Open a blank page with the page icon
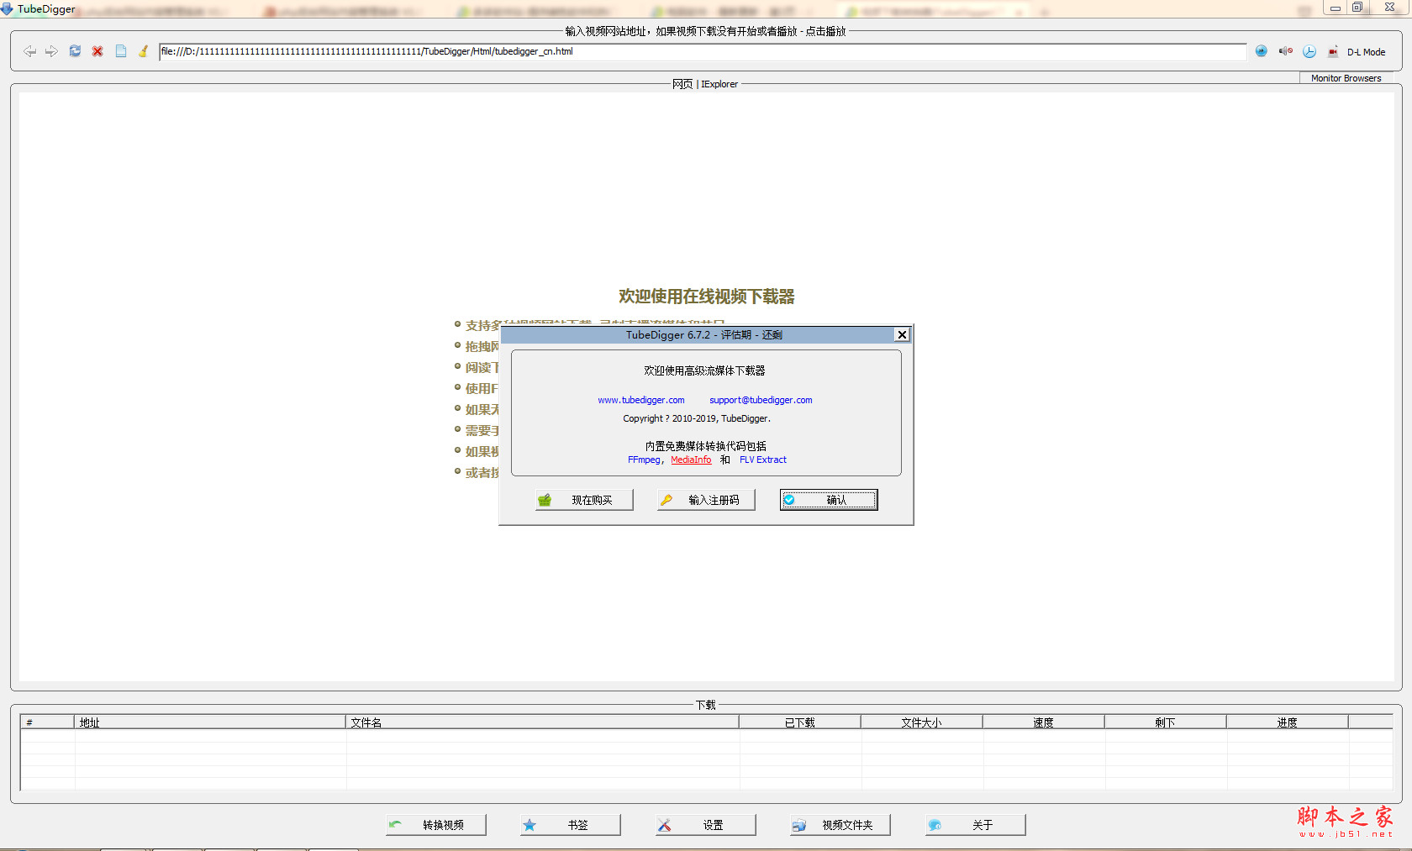This screenshot has height=851, width=1412. [x=121, y=51]
